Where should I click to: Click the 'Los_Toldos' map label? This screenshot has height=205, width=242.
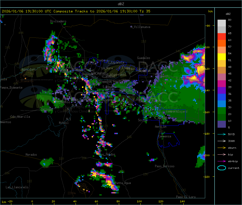coord(107,154)
